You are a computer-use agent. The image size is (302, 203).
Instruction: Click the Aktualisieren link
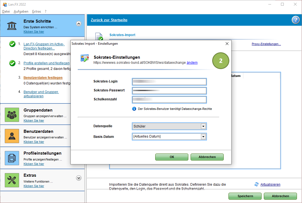pyautogui.click(x=270, y=184)
